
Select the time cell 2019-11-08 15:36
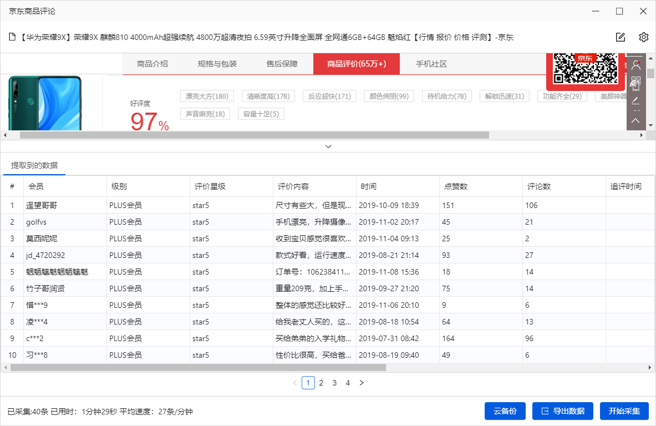coord(398,272)
